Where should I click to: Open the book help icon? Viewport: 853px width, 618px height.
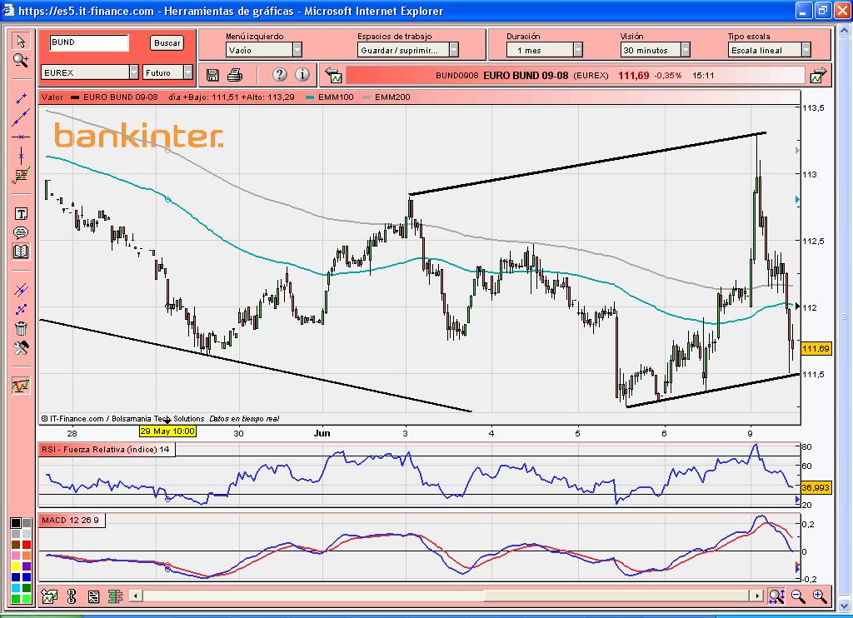(x=21, y=252)
